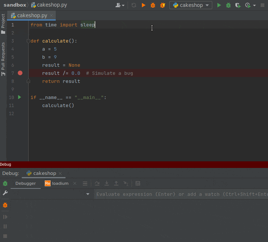This screenshot has height=242, width=268.
Task: Click the Step Over icon in debugger toolbar
Action: [97, 183]
